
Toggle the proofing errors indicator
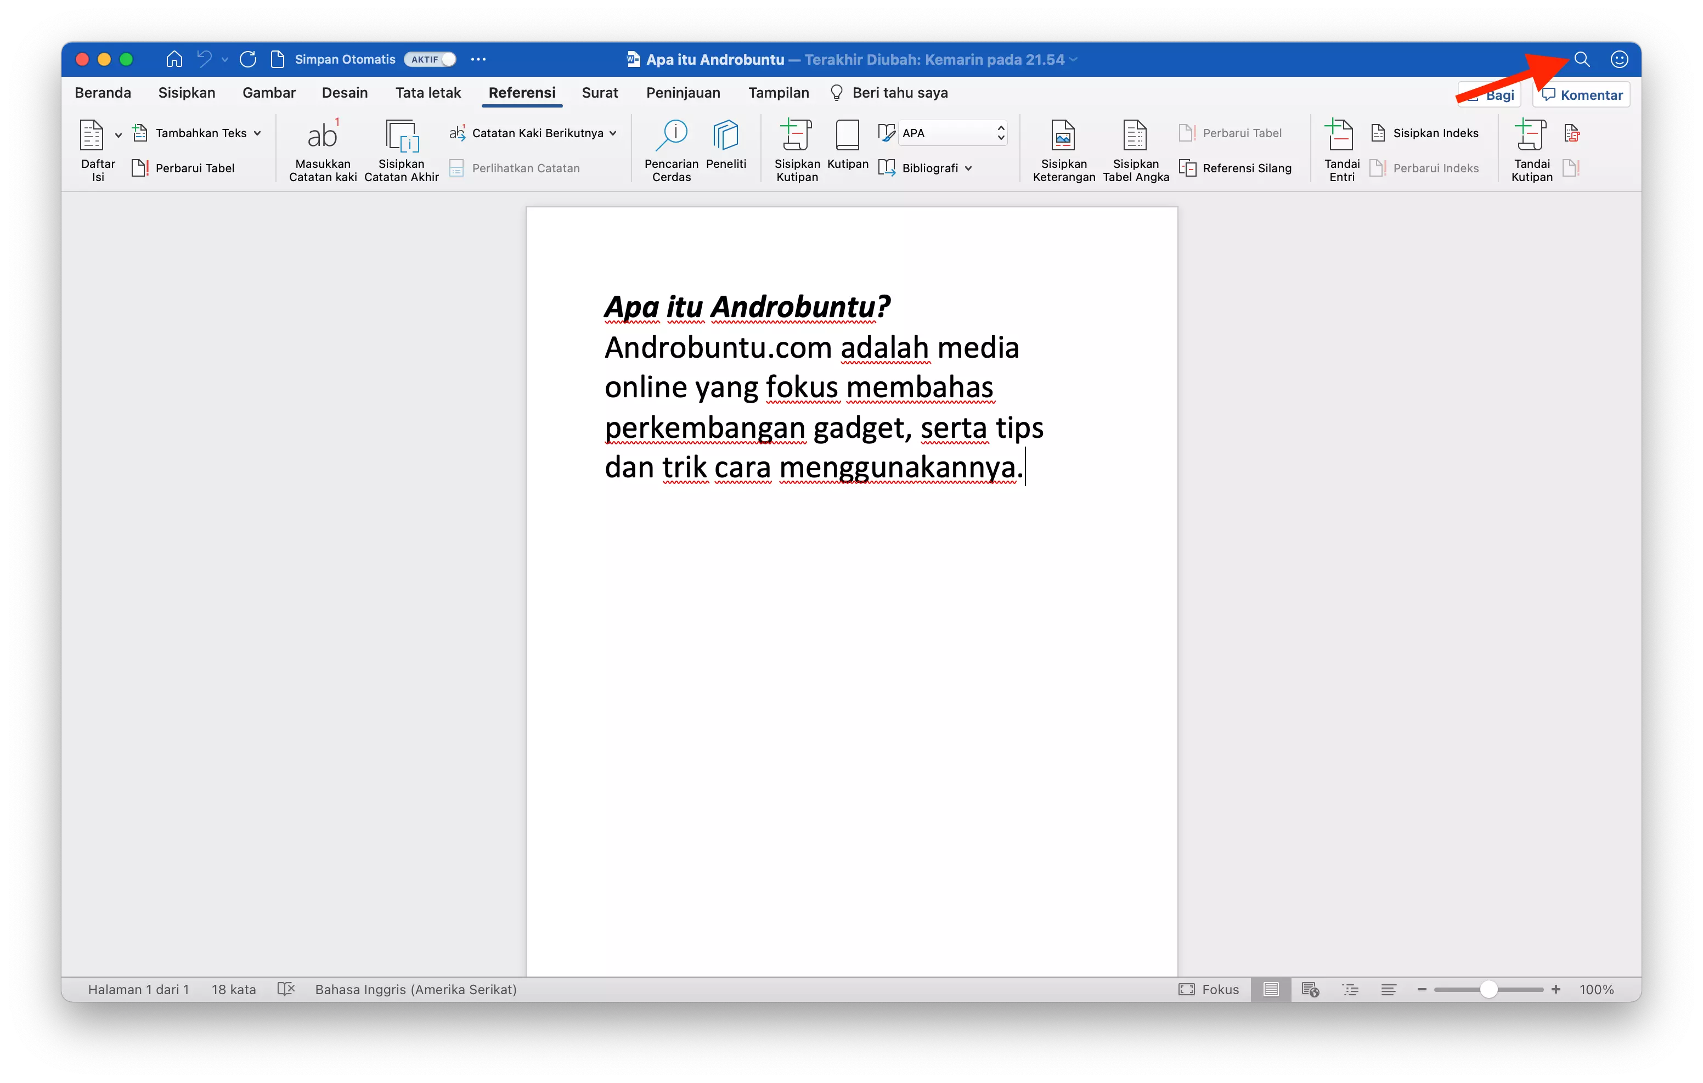[286, 989]
